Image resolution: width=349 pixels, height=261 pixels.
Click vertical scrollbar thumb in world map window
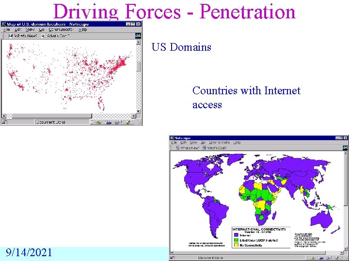click(346, 180)
